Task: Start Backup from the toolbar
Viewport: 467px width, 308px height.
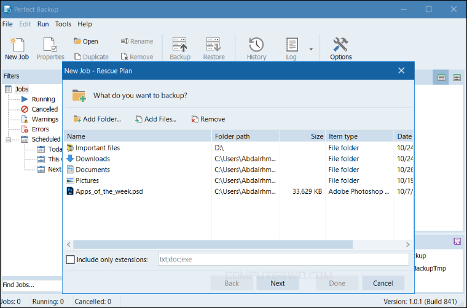Action: tap(180, 48)
